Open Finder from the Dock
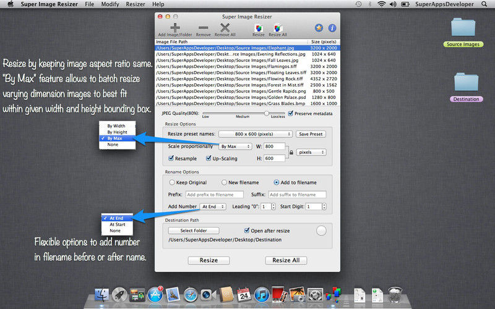Image resolution: width=495 pixels, height=309 pixels. coord(101,295)
